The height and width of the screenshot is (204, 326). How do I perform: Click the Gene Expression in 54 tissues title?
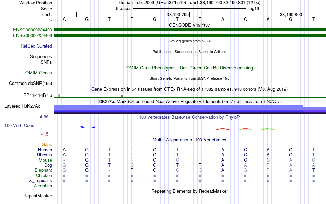[189, 89]
